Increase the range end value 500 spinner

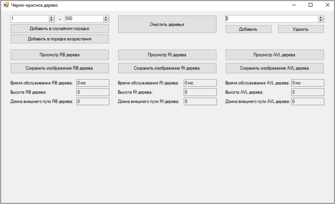pos(106,17)
